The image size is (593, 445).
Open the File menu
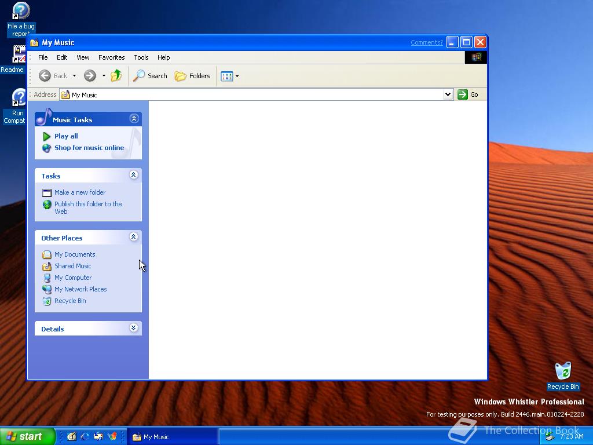(43, 57)
